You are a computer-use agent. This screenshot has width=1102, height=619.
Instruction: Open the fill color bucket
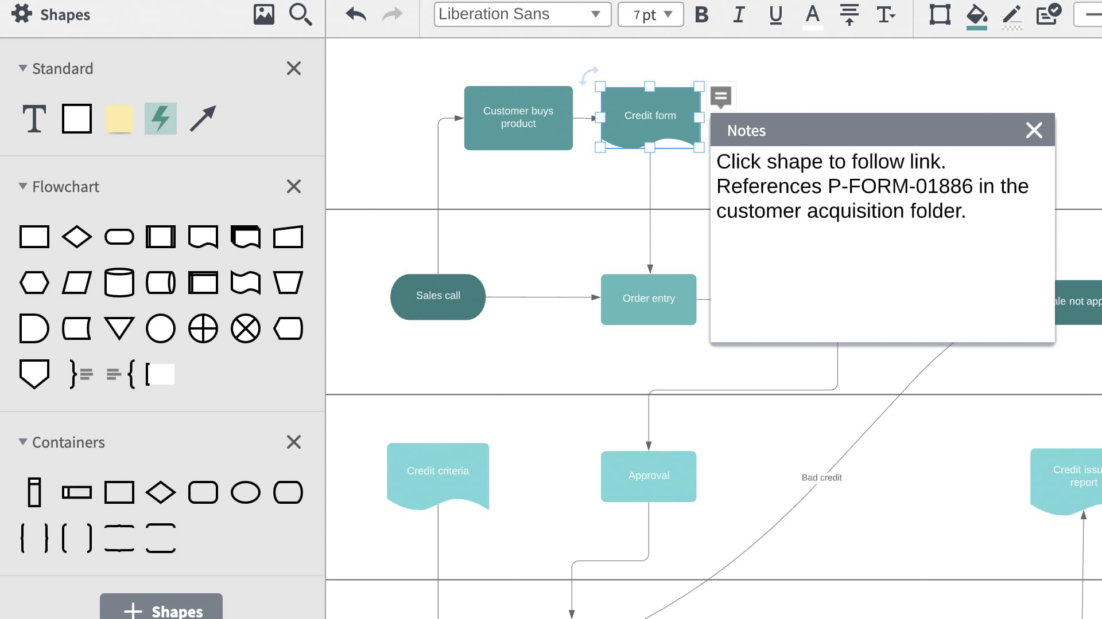(x=976, y=16)
